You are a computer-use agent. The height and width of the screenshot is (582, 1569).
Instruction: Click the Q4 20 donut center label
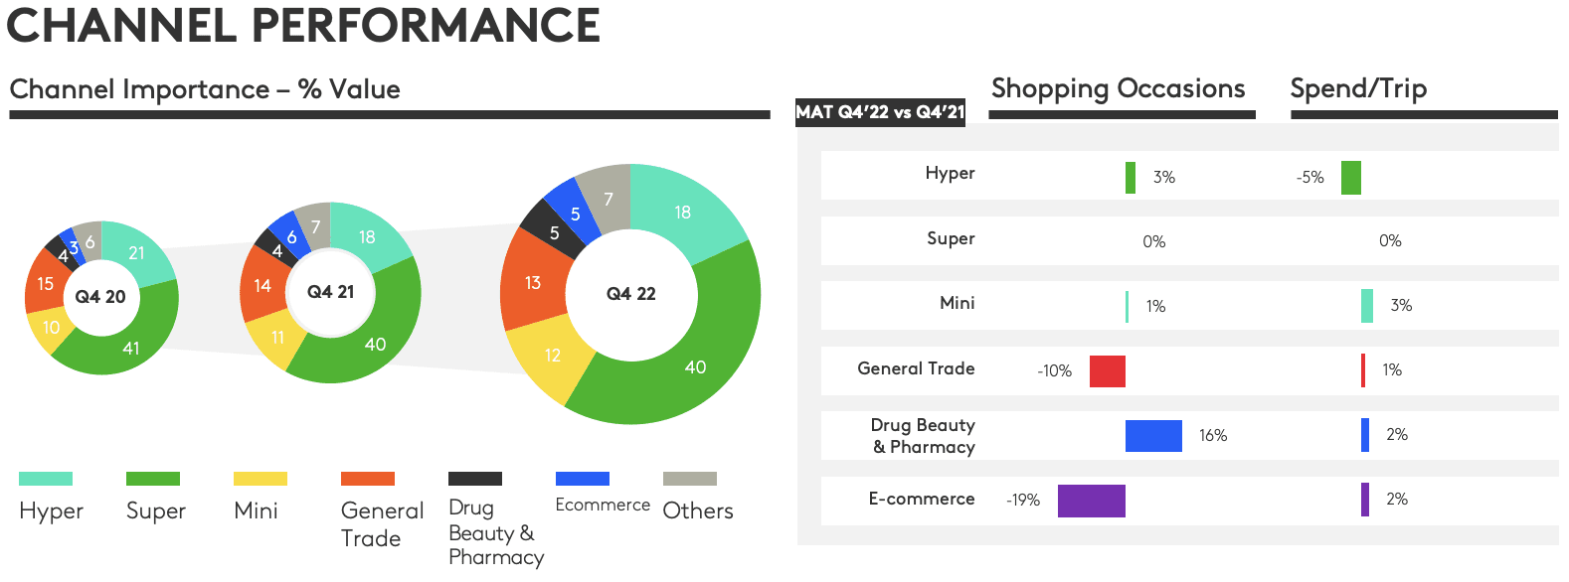(x=100, y=297)
